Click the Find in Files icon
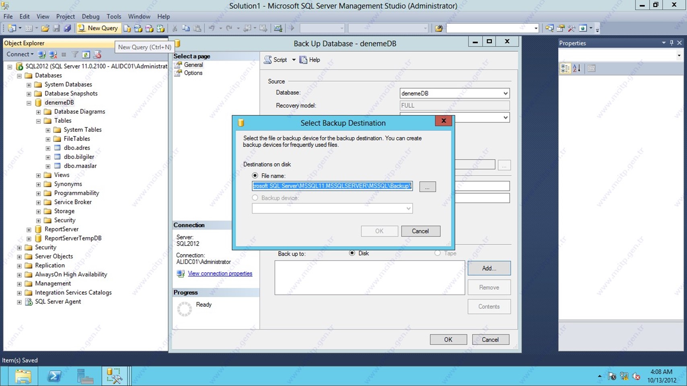Screen dimensions: 687x386 point(439,28)
